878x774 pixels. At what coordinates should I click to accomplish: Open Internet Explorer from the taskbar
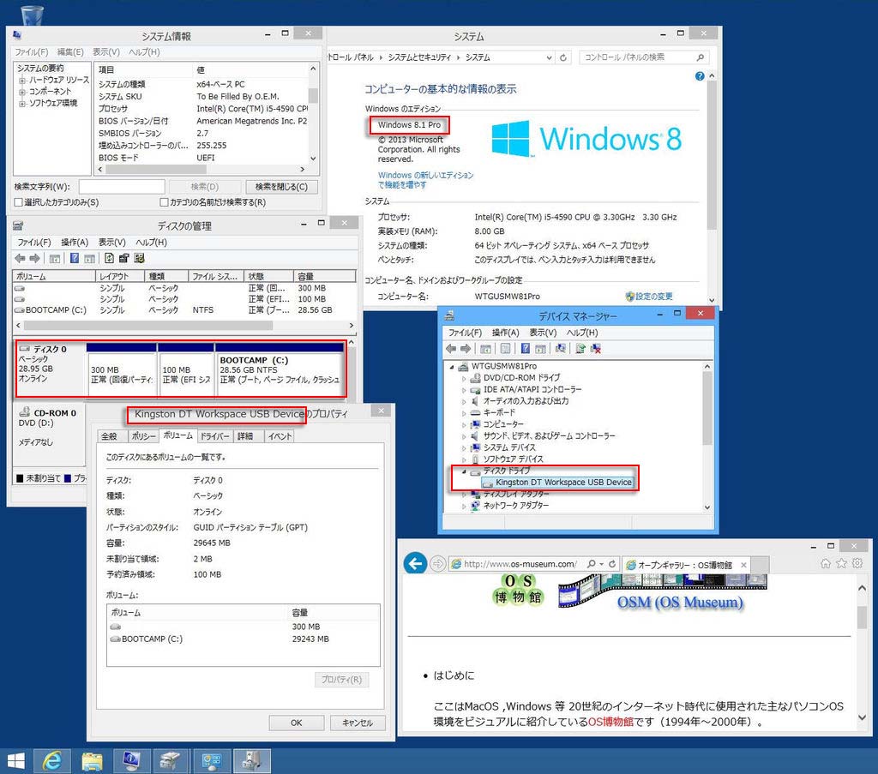52,761
